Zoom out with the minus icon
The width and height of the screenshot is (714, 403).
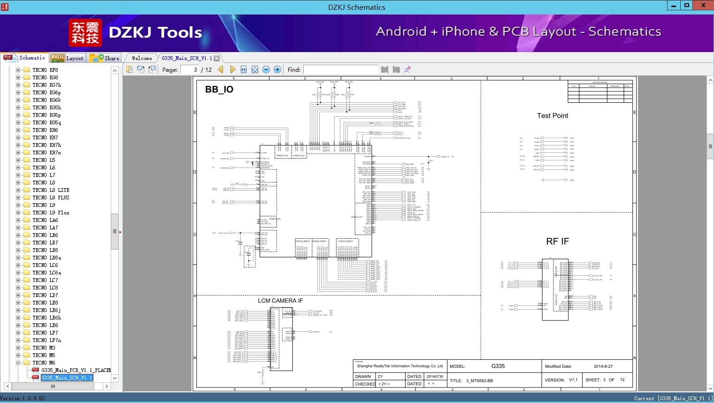266,69
